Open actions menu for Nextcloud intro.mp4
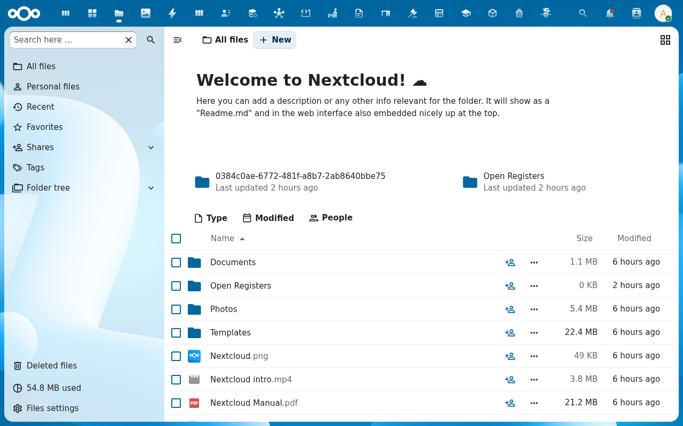Viewport: 683px width, 426px height. click(534, 380)
